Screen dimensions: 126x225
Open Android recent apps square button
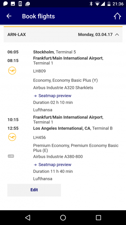tap(98, 218)
